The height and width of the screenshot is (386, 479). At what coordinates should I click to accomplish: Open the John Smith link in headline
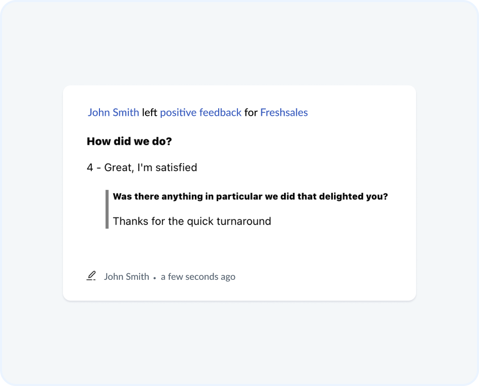(x=113, y=113)
